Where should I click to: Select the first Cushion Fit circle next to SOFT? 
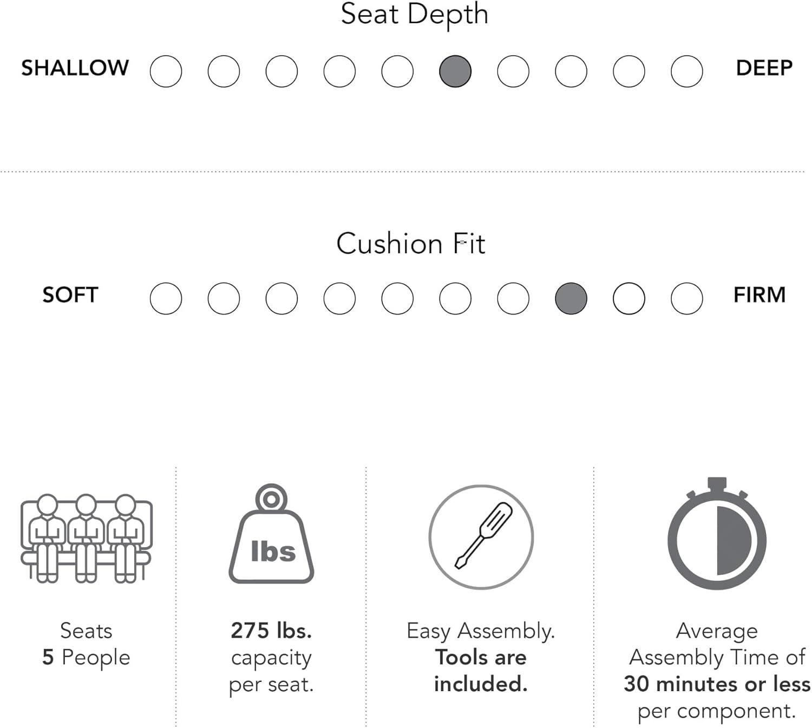(x=166, y=298)
